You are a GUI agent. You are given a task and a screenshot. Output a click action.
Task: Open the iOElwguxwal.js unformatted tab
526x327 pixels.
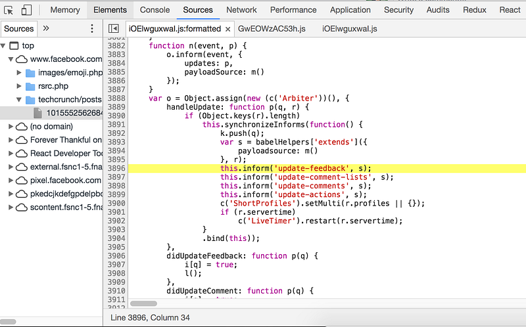[350, 29]
